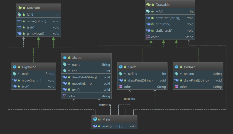This screenshot has height=134, width=233.
Task: Select the cnt field in Shape
Action: [75, 71]
